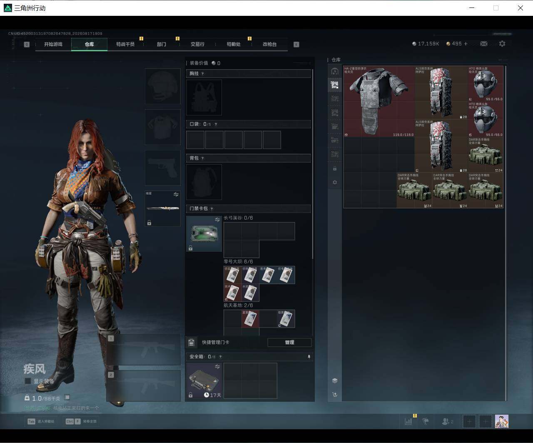Click the warehouse panel scrollbar
Viewport: 533px width, 443px height.
coord(506,233)
